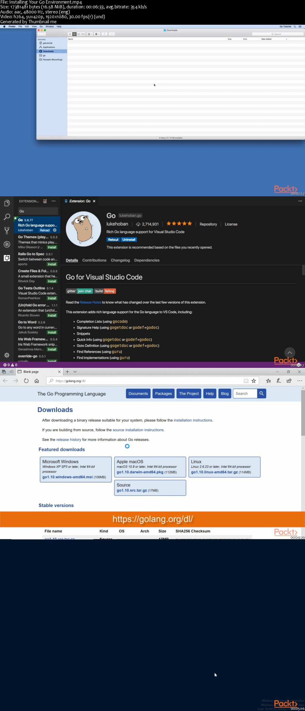This screenshot has height=711, width=305.
Task: Click the Finder share button
Action: [x=105, y=34]
